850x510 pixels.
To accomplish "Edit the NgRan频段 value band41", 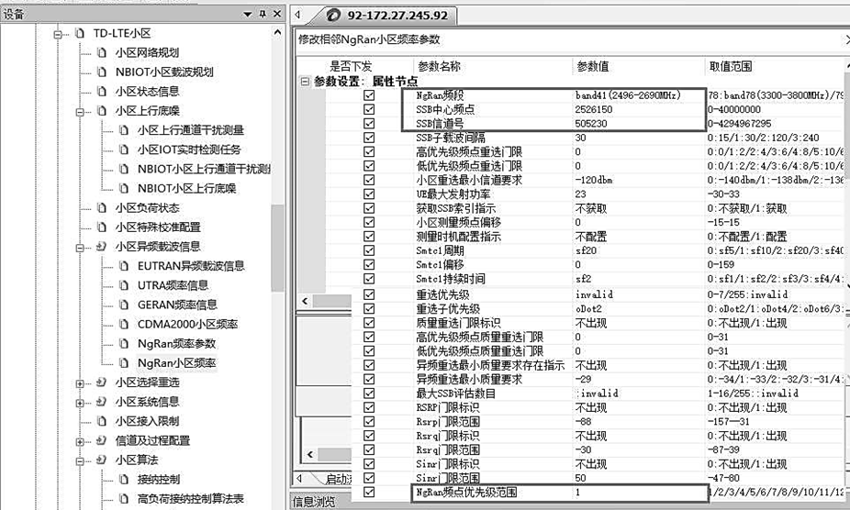I will click(x=628, y=95).
